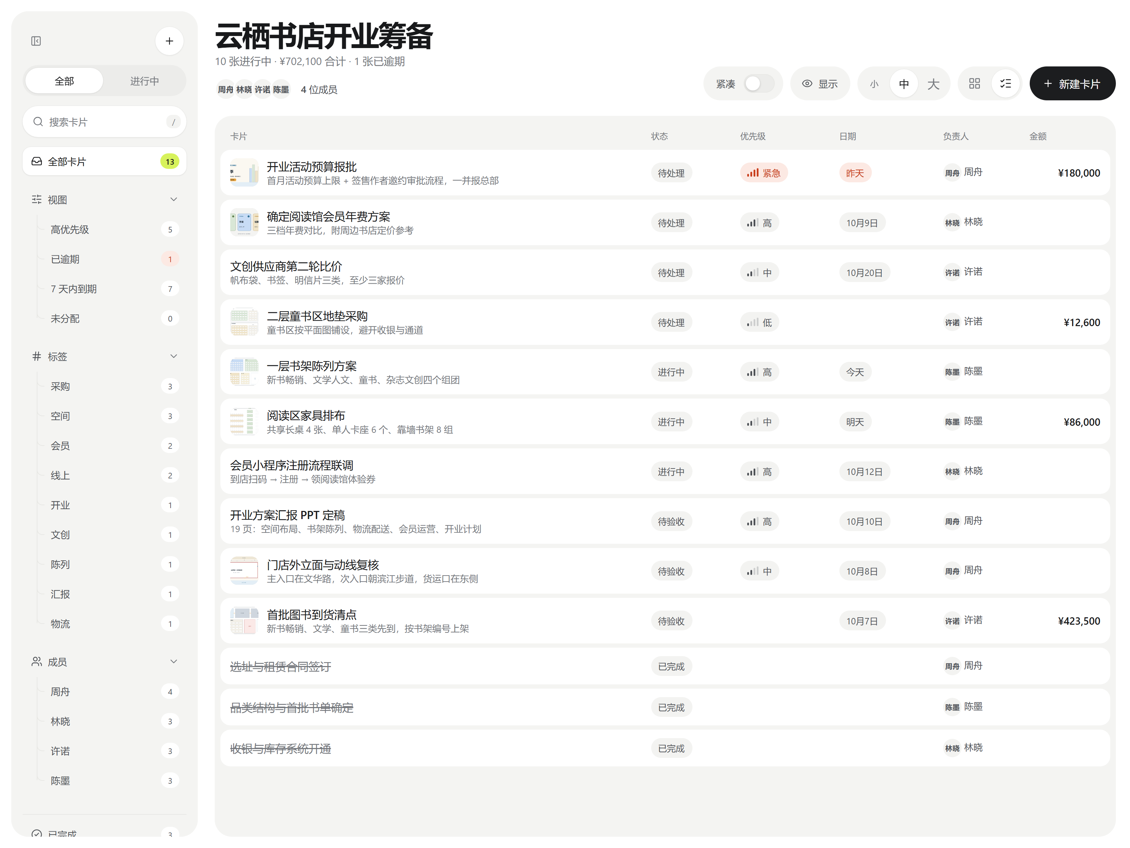This screenshot has height=848, width=1130.
Task: Click 陈墨 avatar in the header member list
Action: point(281,89)
